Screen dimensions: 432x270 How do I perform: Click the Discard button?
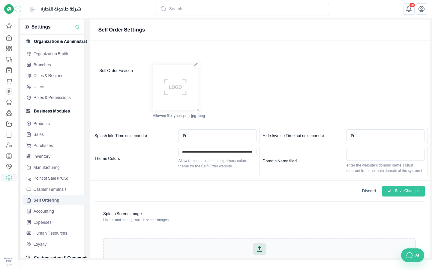point(369,191)
